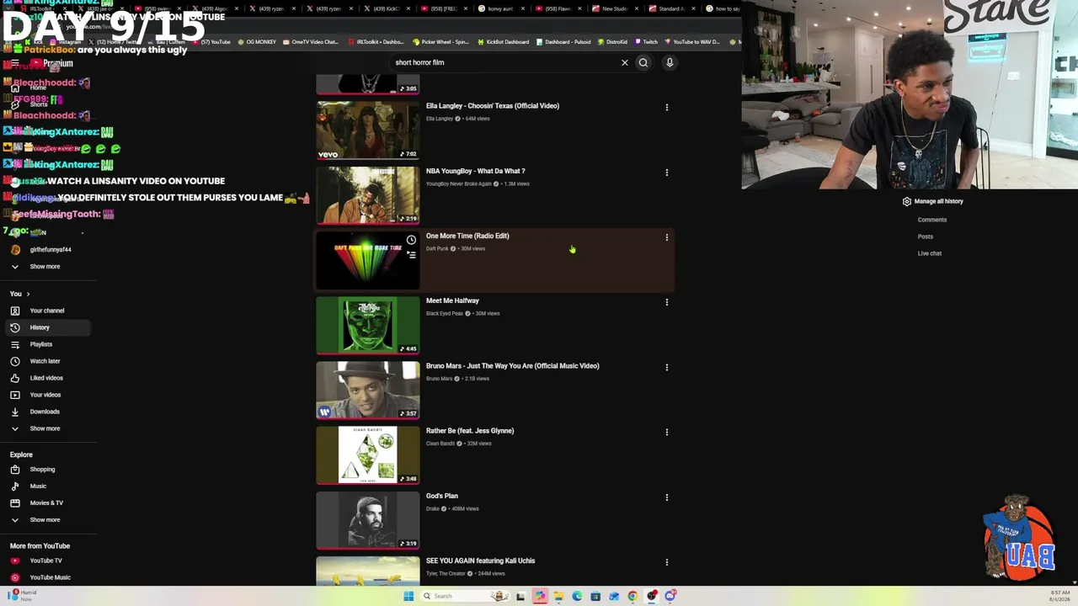1078x606 pixels.
Task: Open Daft Punk channel link
Action: [437, 248]
